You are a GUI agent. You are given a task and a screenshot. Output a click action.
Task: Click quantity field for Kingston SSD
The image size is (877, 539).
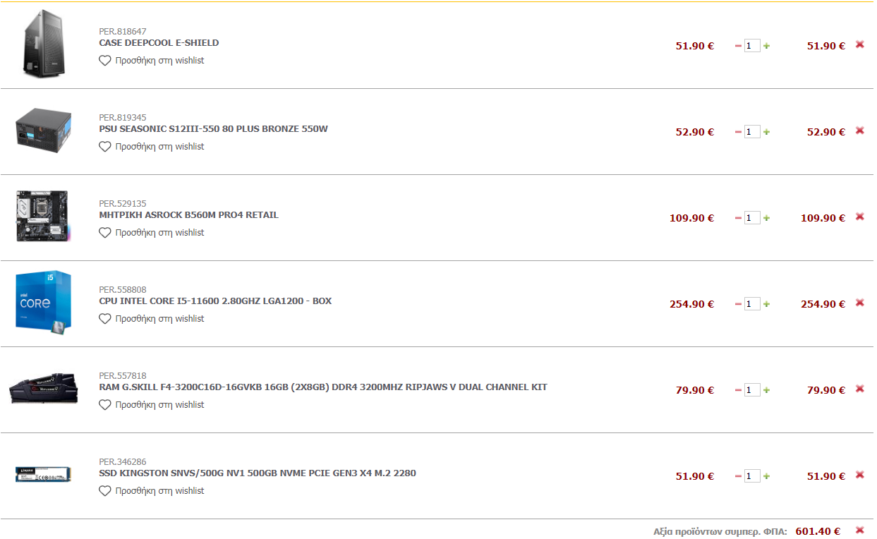752,476
